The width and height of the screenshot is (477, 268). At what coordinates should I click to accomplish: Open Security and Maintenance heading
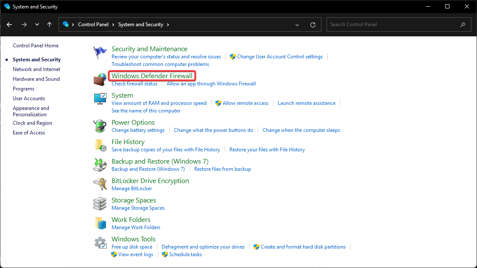tap(149, 49)
